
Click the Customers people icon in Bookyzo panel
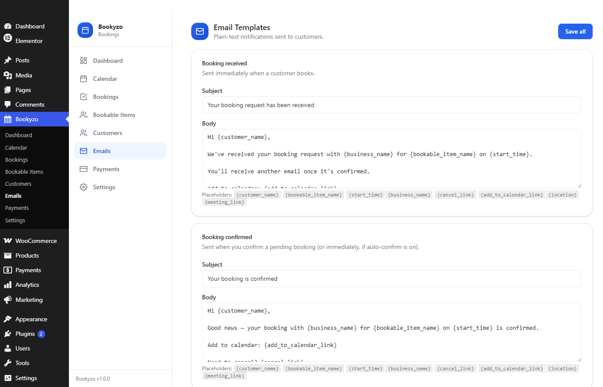point(84,133)
